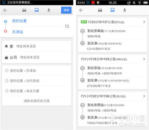Click green 最快 fastest badge
Image resolution: width=149 pixels, height=130 pixels.
point(84,22)
